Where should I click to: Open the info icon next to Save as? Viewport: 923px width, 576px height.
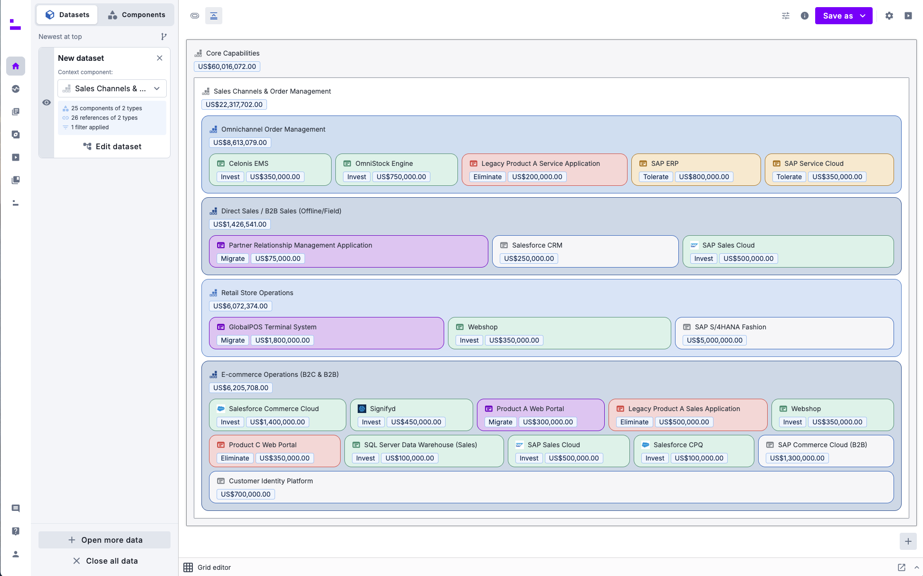(x=805, y=16)
